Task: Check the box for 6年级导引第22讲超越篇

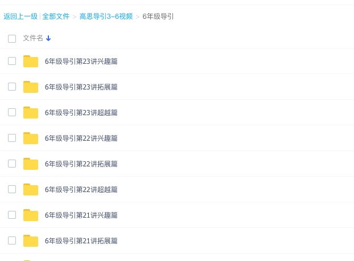Action: (12, 189)
